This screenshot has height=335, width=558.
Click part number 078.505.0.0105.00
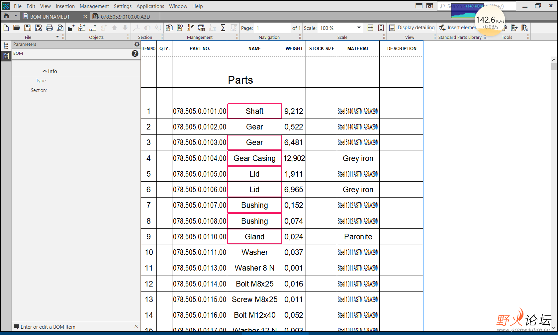click(200, 174)
